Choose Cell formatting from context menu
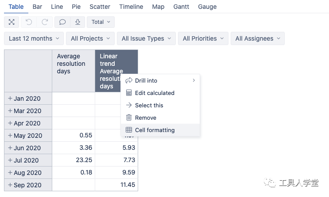 (x=160, y=130)
